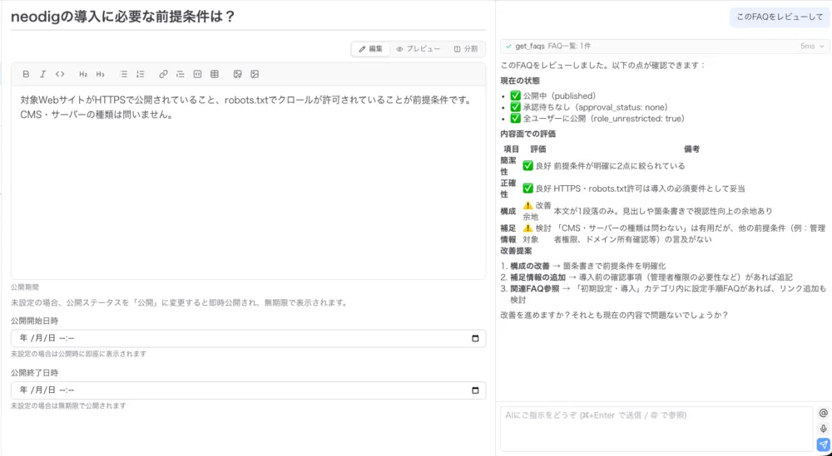
Task: Click the 備考 column header
Action: (691, 150)
